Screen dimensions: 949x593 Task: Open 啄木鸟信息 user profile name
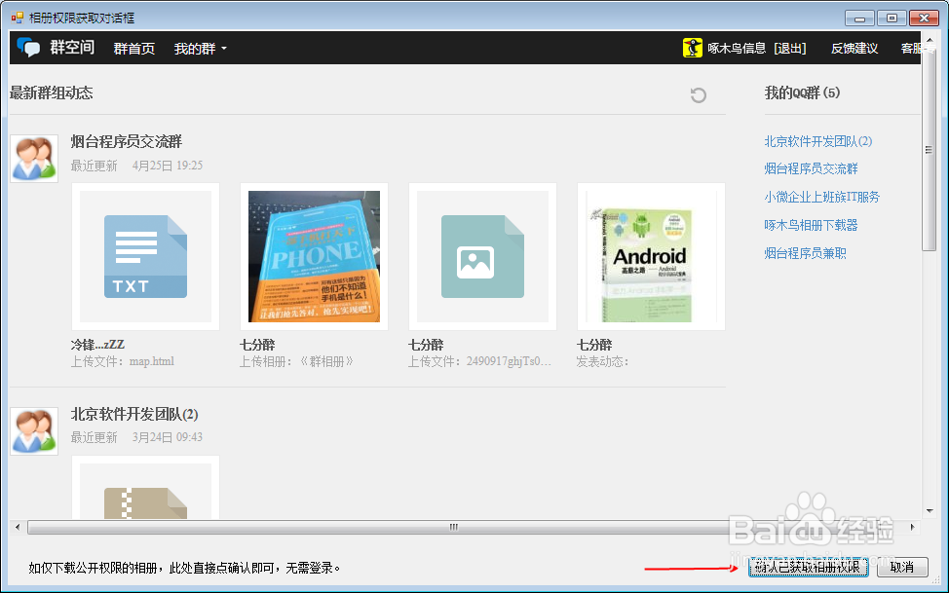click(x=737, y=48)
